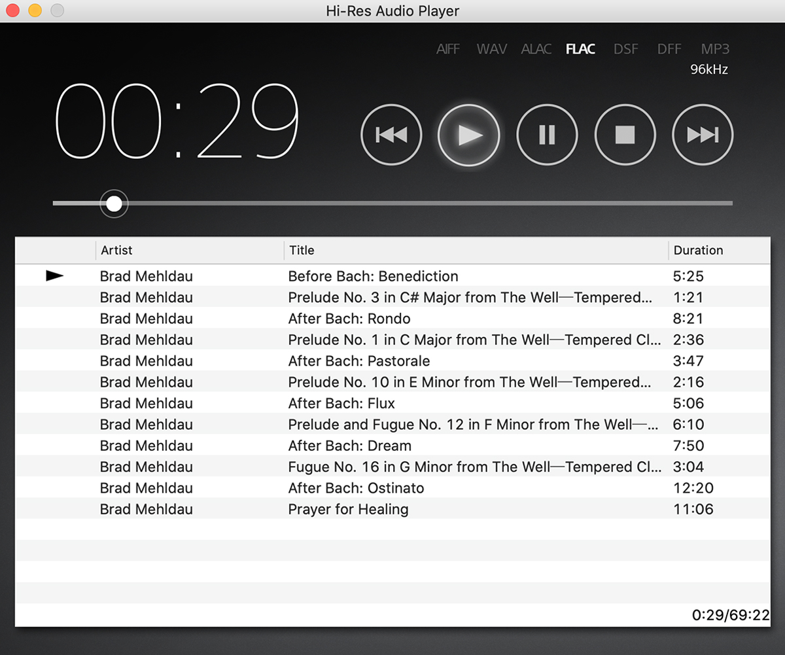This screenshot has width=785, height=655.
Task: Click the DSF format label
Action: pyautogui.click(x=626, y=49)
